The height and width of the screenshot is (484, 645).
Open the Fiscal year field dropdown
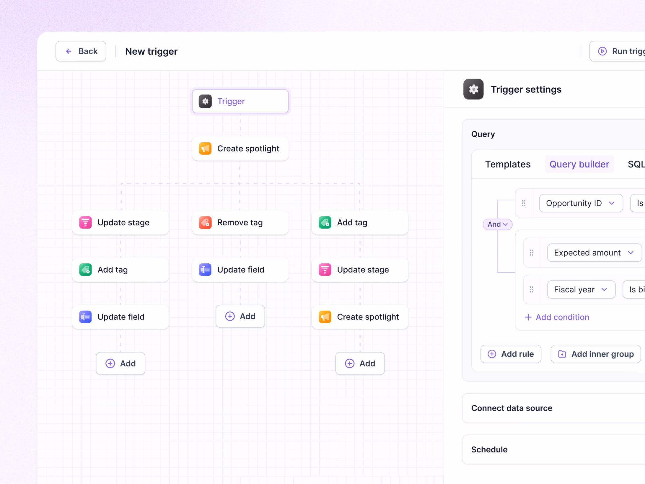pos(581,290)
